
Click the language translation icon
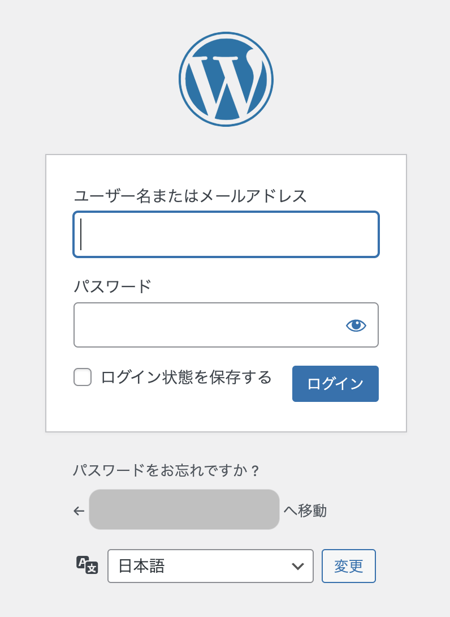click(87, 565)
